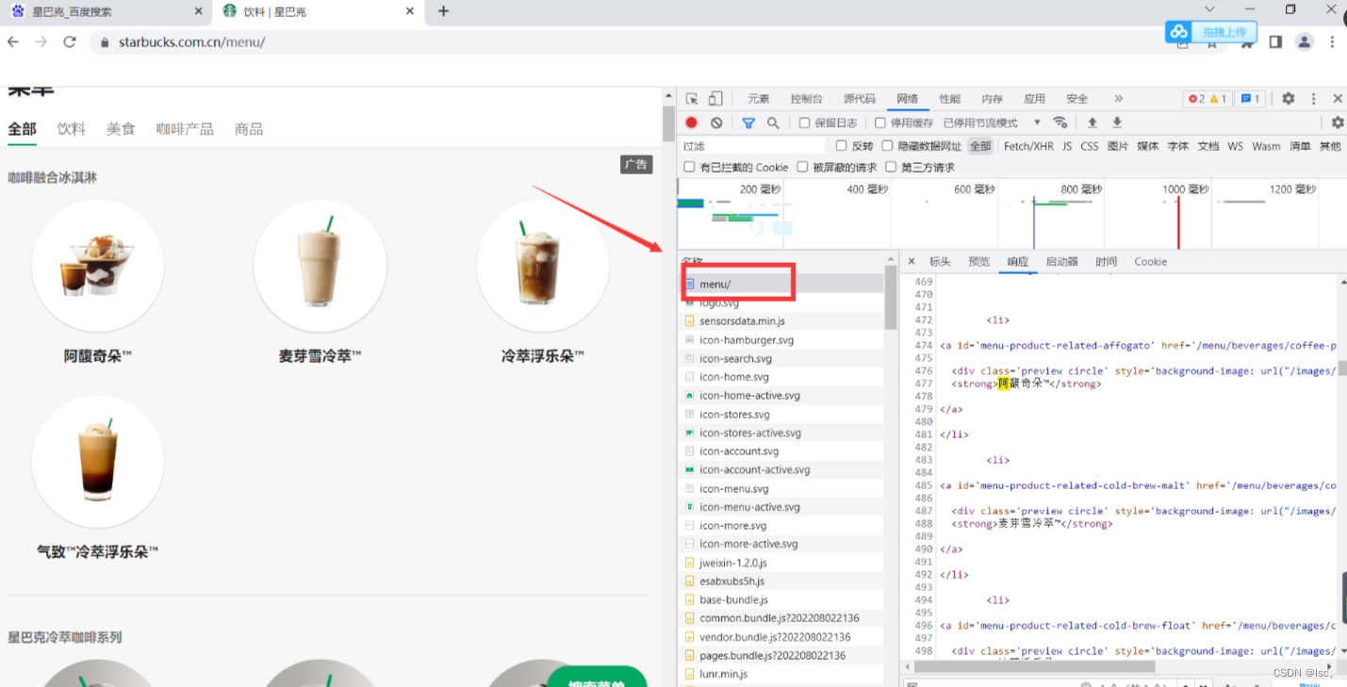The image size is (1347, 687).
Task: Click the 麦芽雪冷萃 product image
Action: pyautogui.click(x=320, y=266)
